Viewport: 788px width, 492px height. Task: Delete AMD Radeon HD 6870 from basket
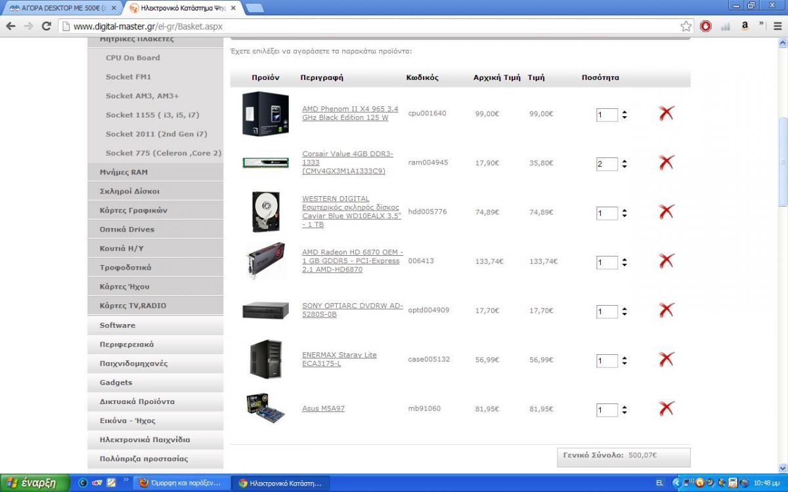coord(667,261)
